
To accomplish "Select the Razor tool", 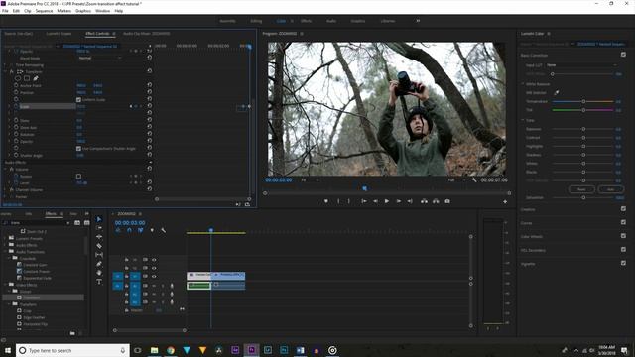I will point(99,246).
